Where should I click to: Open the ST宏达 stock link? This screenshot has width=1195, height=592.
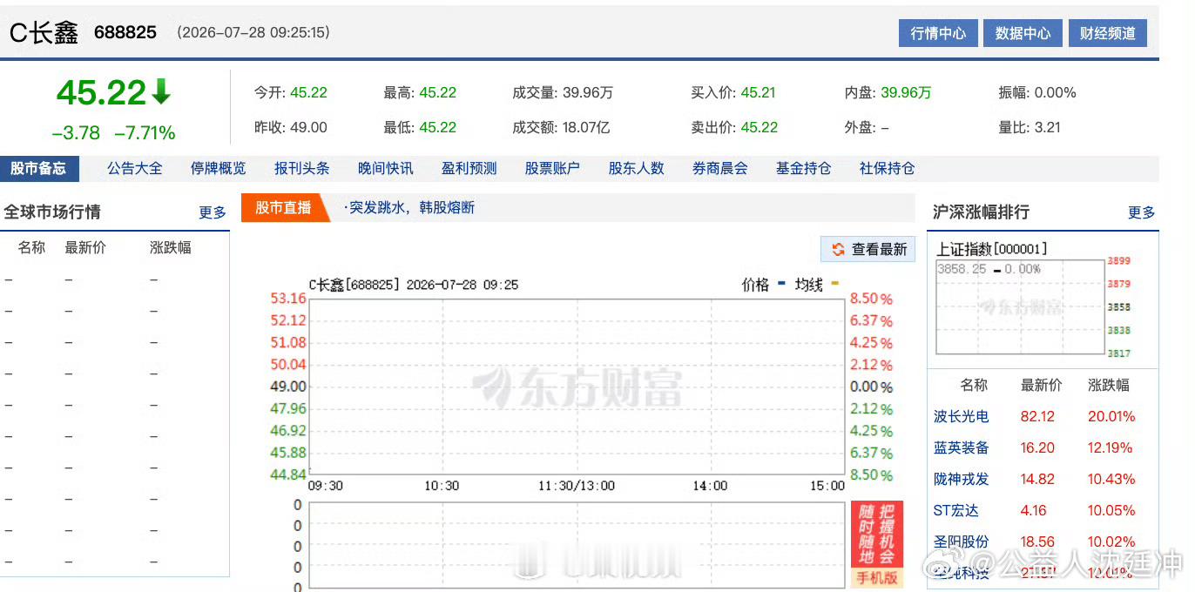pyautogui.click(x=955, y=510)
